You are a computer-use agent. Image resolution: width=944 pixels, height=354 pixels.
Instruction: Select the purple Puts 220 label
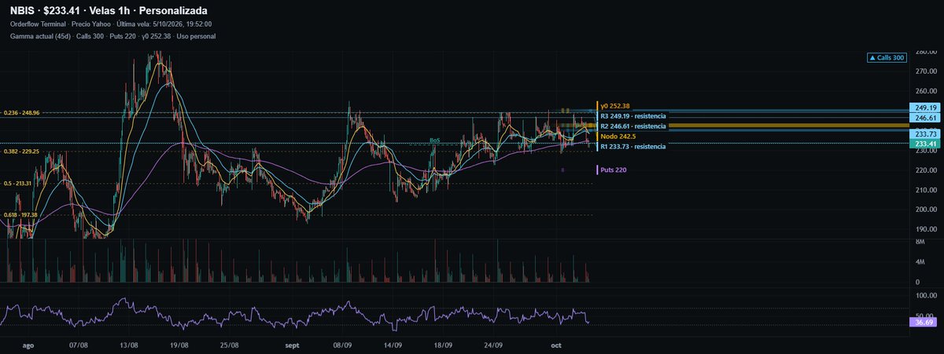[613, 170]
